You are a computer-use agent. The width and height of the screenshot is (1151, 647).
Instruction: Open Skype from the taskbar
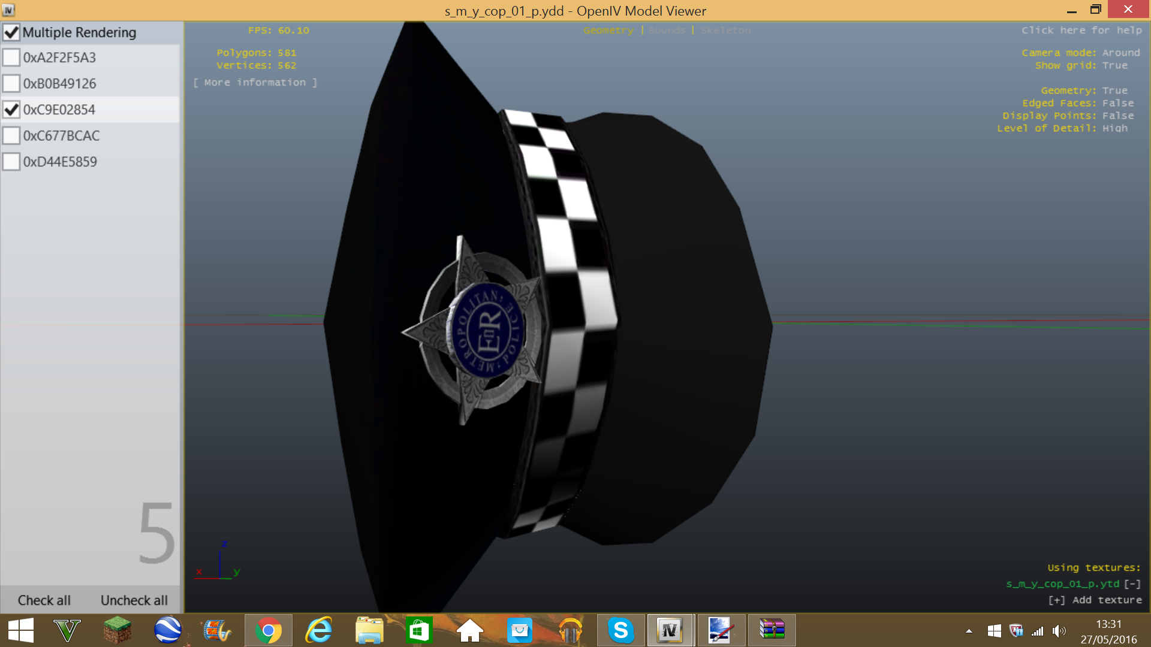coord(620,630)
